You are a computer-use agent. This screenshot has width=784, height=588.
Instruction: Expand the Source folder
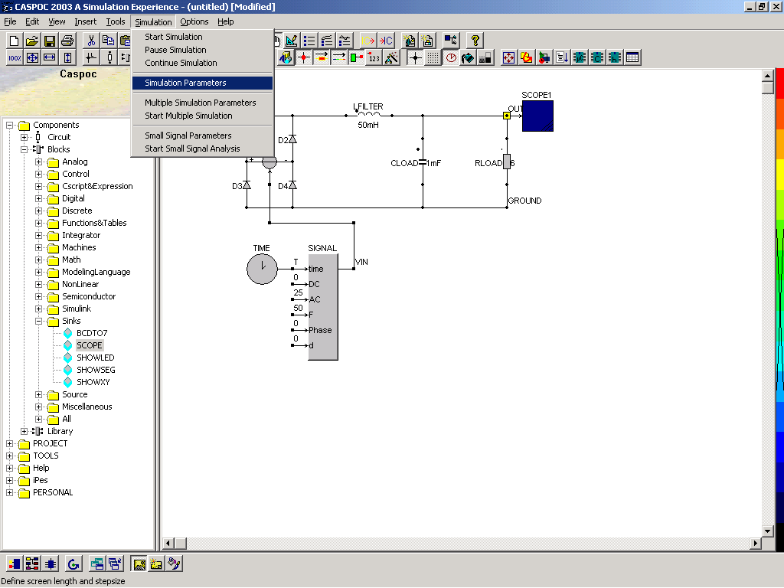coord(38,394)
